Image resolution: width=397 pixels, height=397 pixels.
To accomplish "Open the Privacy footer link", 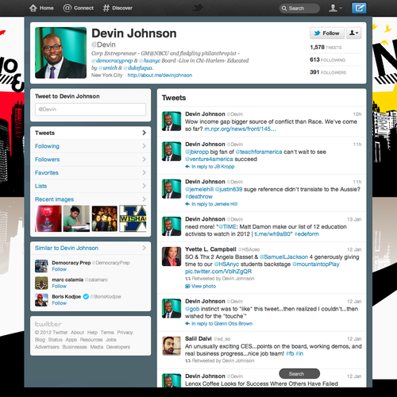I will (125, 333).
